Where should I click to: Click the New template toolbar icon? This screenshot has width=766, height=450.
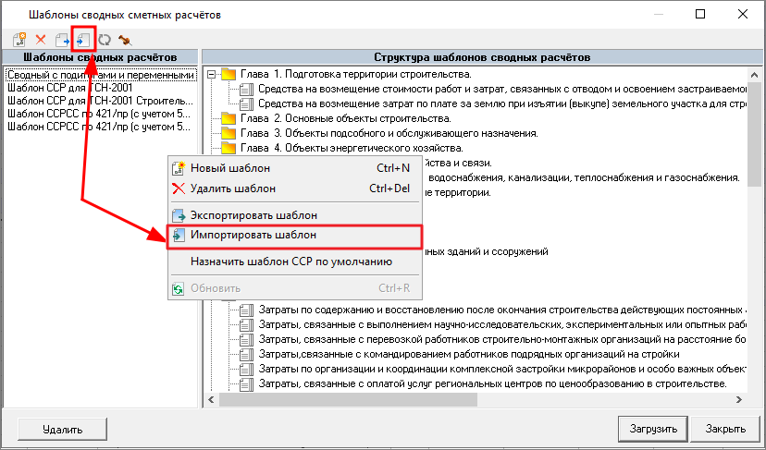19,40
